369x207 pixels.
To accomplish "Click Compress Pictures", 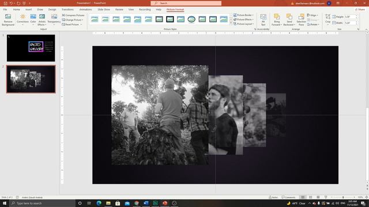I will coord(73,16).
